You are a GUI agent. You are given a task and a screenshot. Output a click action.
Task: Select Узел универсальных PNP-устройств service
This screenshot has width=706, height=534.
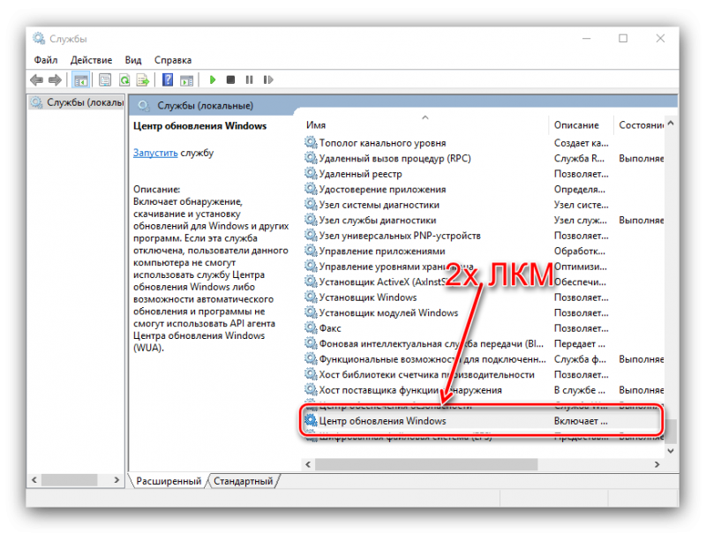pyautogui.click(x=400, y=236)
